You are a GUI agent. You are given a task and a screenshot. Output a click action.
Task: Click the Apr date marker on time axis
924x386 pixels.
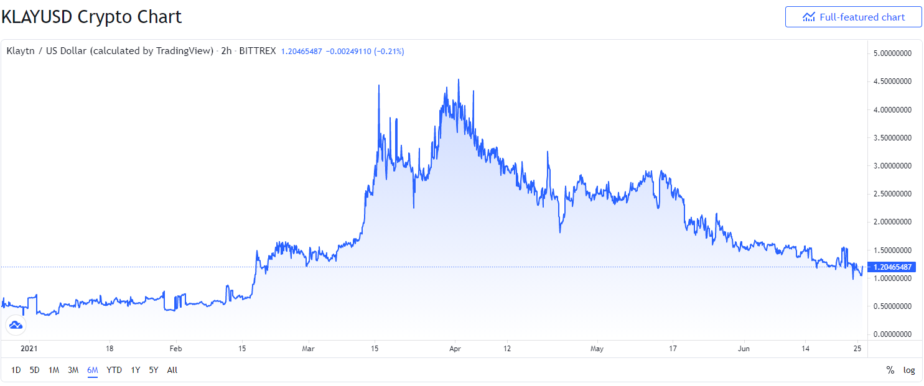point(455,349)
